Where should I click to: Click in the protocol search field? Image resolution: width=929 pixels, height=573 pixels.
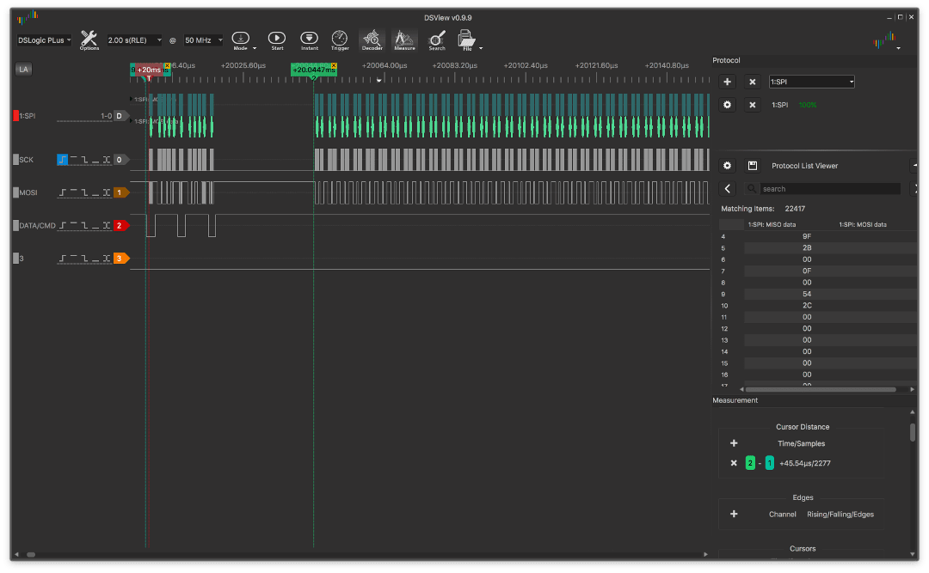pyautogui.click(x=830, y=189)
